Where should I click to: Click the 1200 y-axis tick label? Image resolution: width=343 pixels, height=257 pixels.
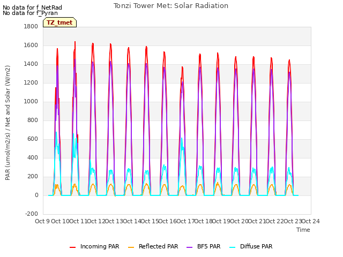coord(31,83)
